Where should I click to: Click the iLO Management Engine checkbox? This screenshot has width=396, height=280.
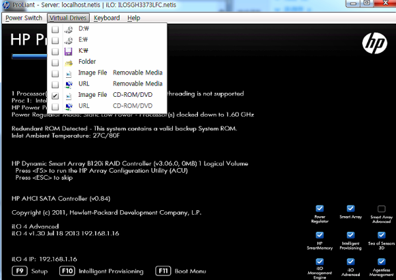tap(319, 262)
